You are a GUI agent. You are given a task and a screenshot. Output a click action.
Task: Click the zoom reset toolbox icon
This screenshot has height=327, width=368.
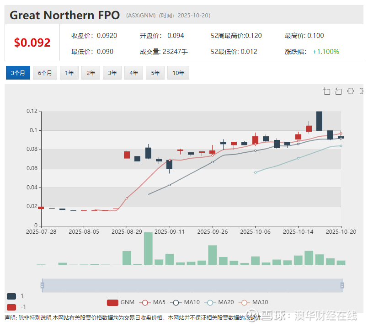click(338, 91)
